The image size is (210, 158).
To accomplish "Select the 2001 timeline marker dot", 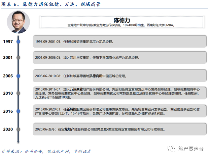I will [x=19, y=58].
